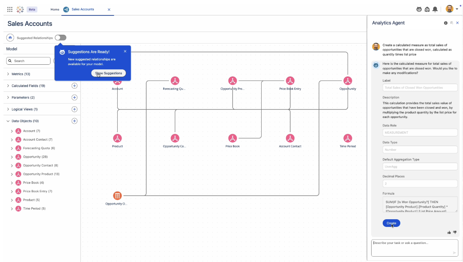Expand the Opportunity Product data object
Screen dimensions: 463x262
(x=12, y=174)
